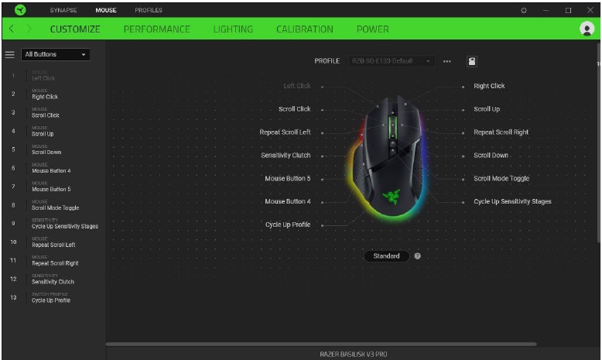Image resolution: width=602 pixels, height=360 pixels.
Task: Switch to the LIGHTING tab
Action: coord(233,29)
